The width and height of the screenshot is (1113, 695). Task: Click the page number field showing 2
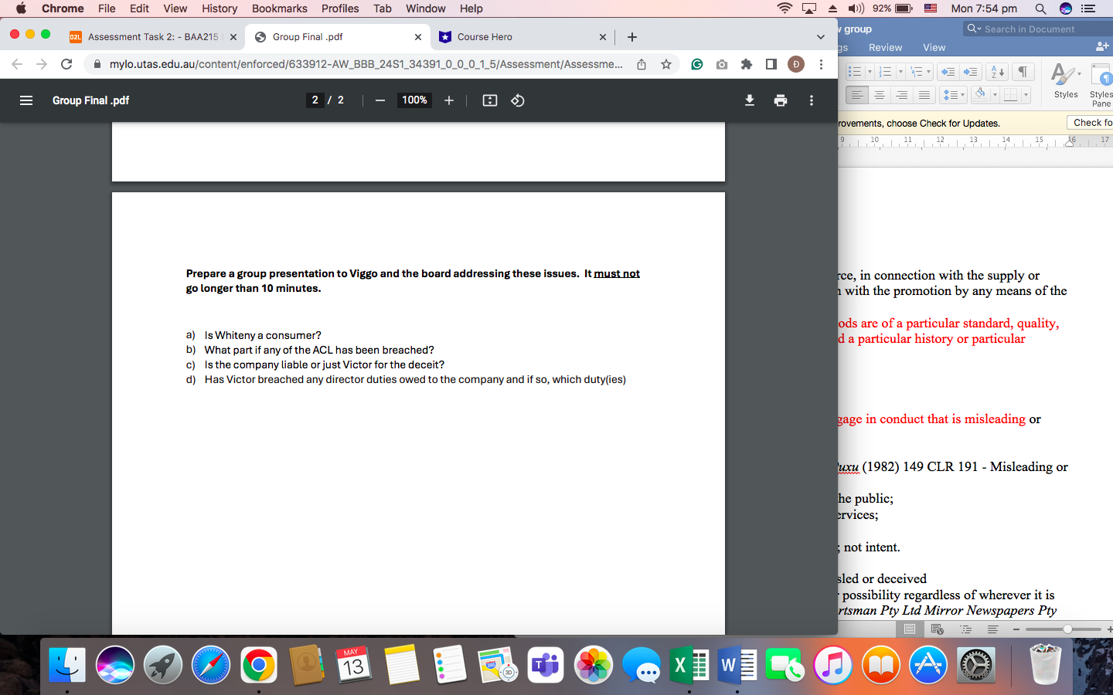(315, 100)
